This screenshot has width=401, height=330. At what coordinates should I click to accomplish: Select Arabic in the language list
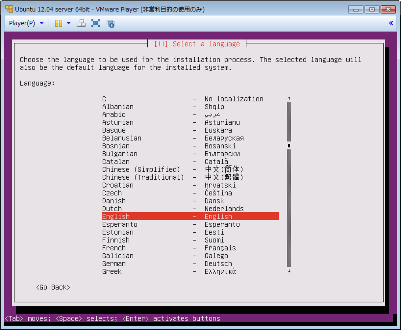[x=190, y=115]
